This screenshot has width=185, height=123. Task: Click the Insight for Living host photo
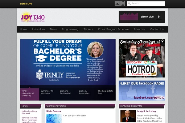click(x=128, y=116)
